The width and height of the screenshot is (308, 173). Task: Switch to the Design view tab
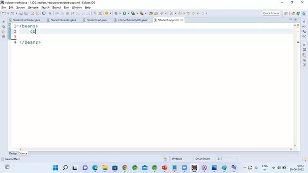pyautogui.click(x=13, y=153)
